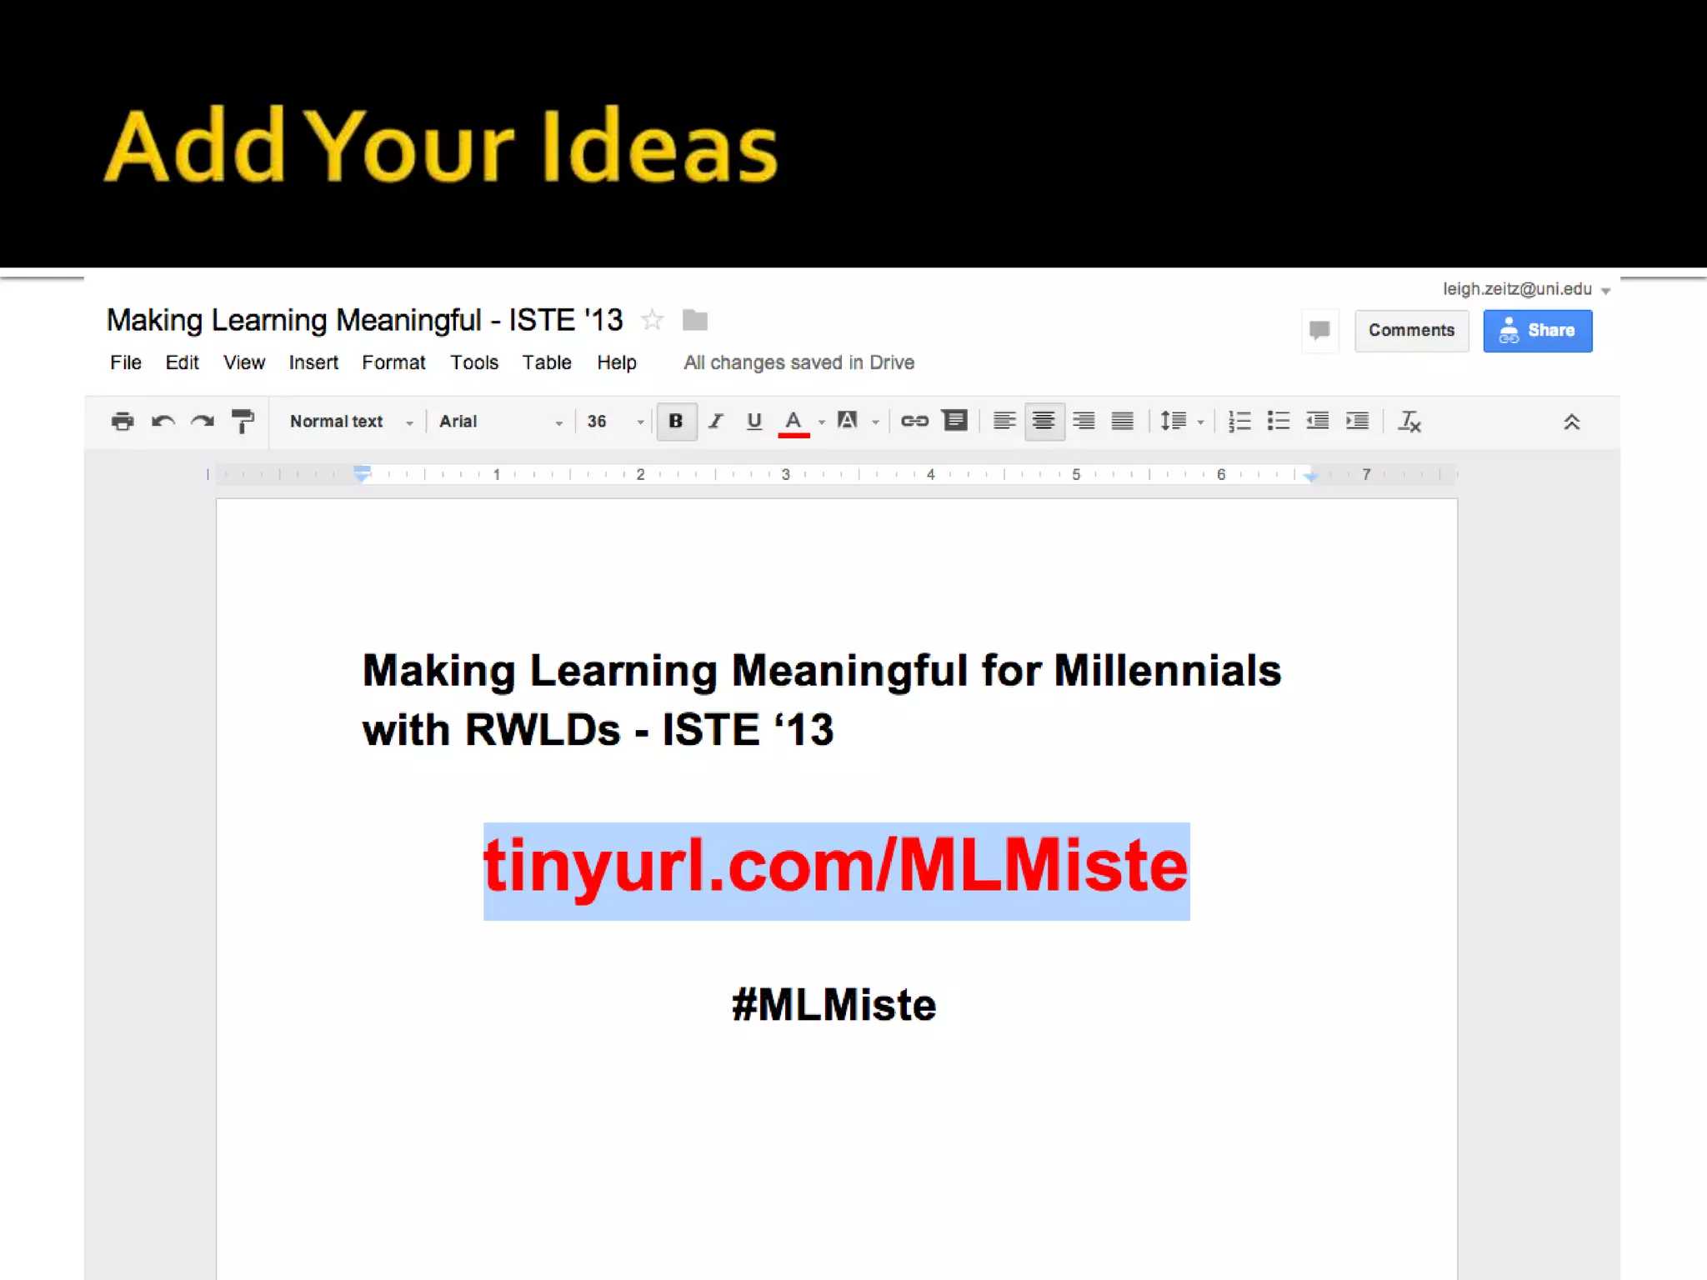This screenshot has width=1707, height=1280.
Task: Toggle Italic formatting button
Action: coord(715,422)
